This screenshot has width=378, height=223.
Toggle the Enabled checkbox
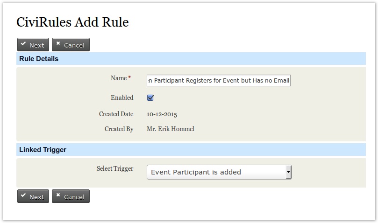(150, 98)
